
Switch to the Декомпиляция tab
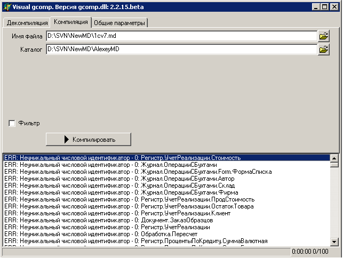[x=27, y=23]
